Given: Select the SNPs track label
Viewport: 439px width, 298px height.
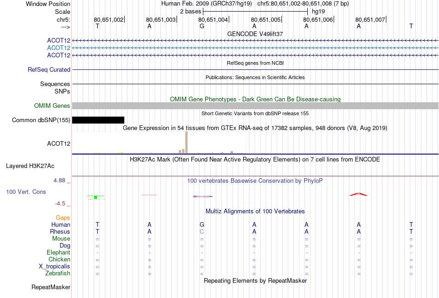Looking at the screenshot, I should click(62, 91).
